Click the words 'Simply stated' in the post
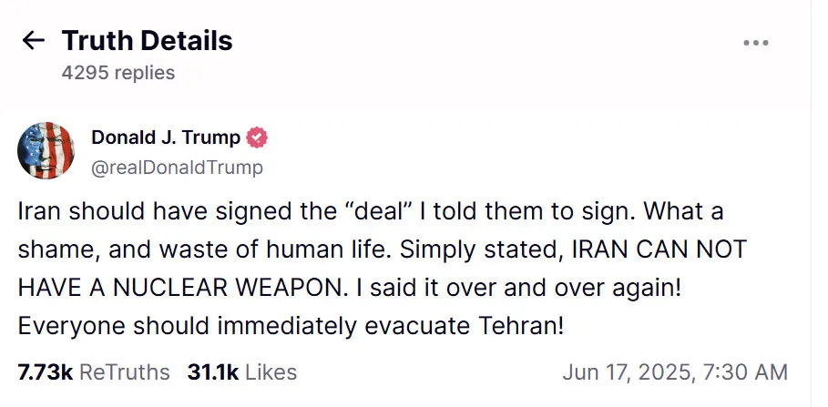The image size is (828, 407). (x=479, y=250)
